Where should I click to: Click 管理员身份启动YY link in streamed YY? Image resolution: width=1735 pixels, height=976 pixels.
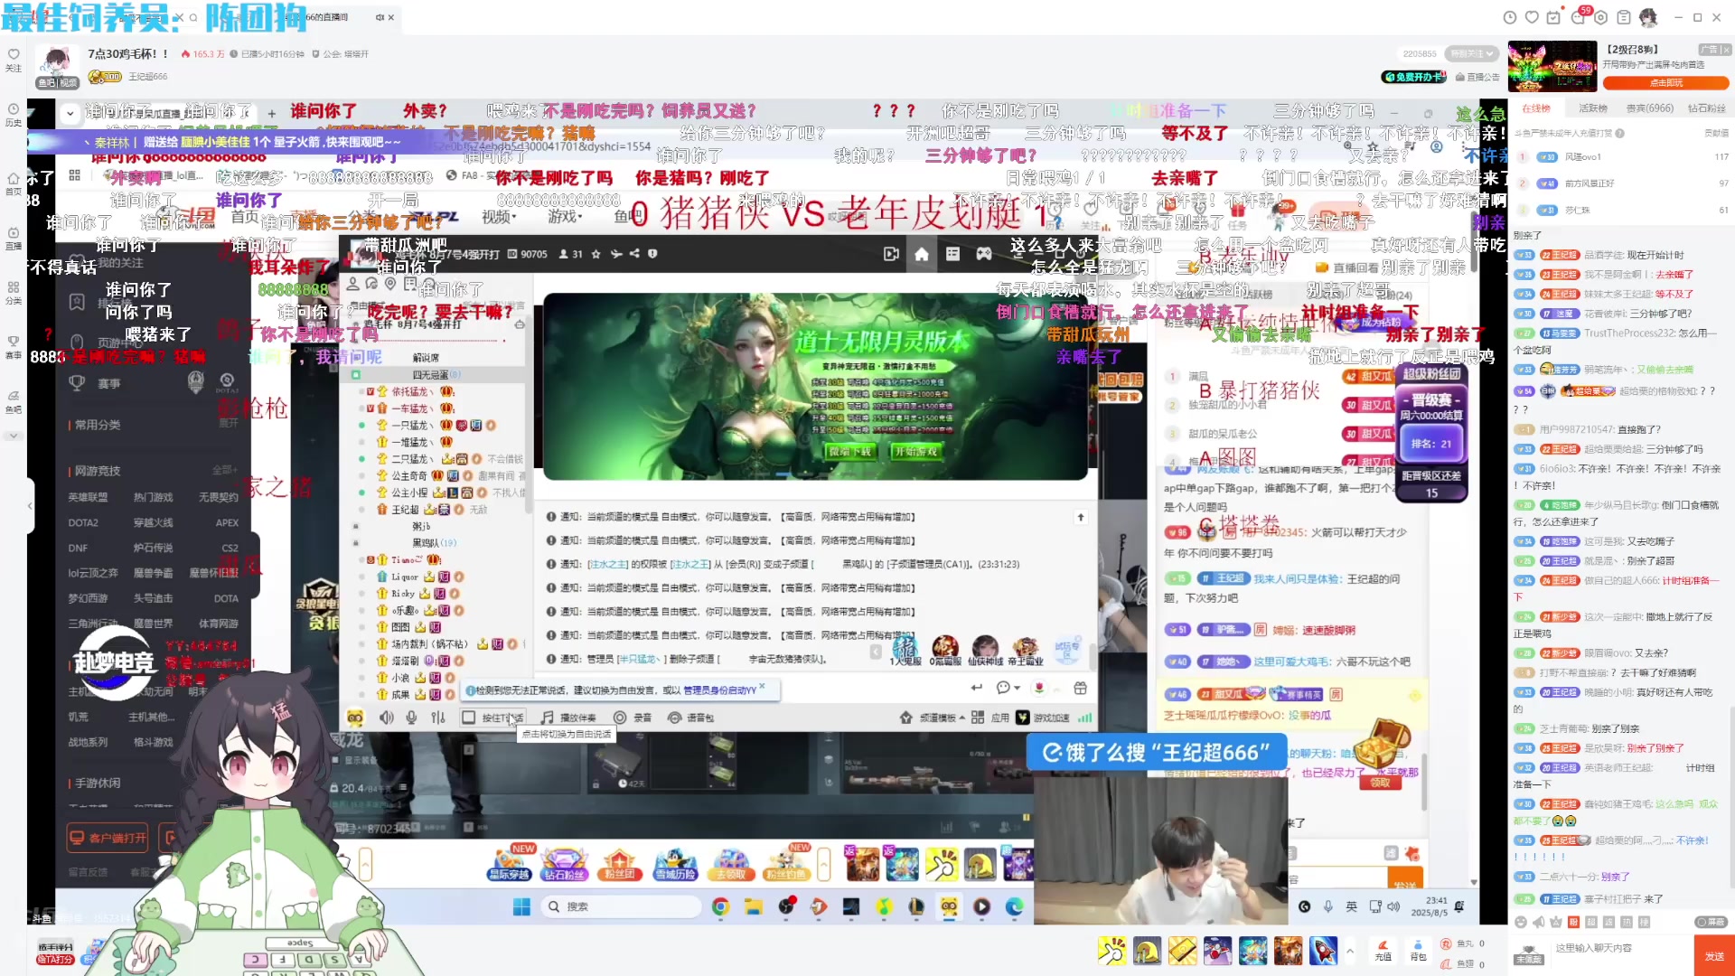tap(719, 690)
